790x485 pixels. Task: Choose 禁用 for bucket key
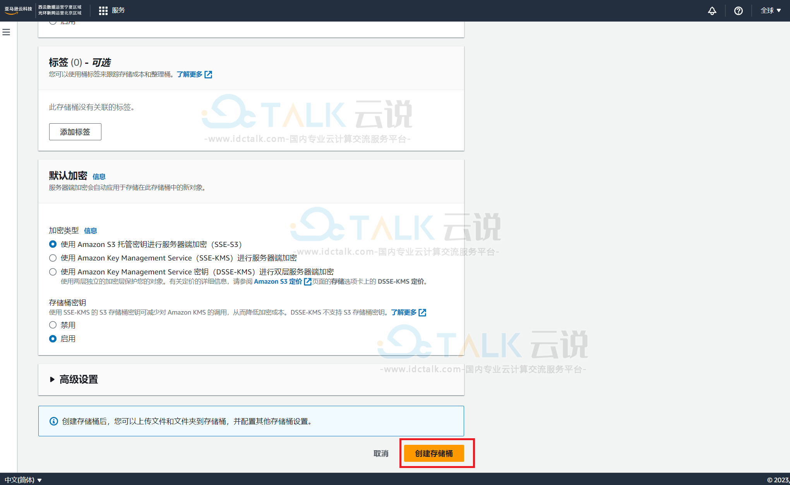[53, 325]
